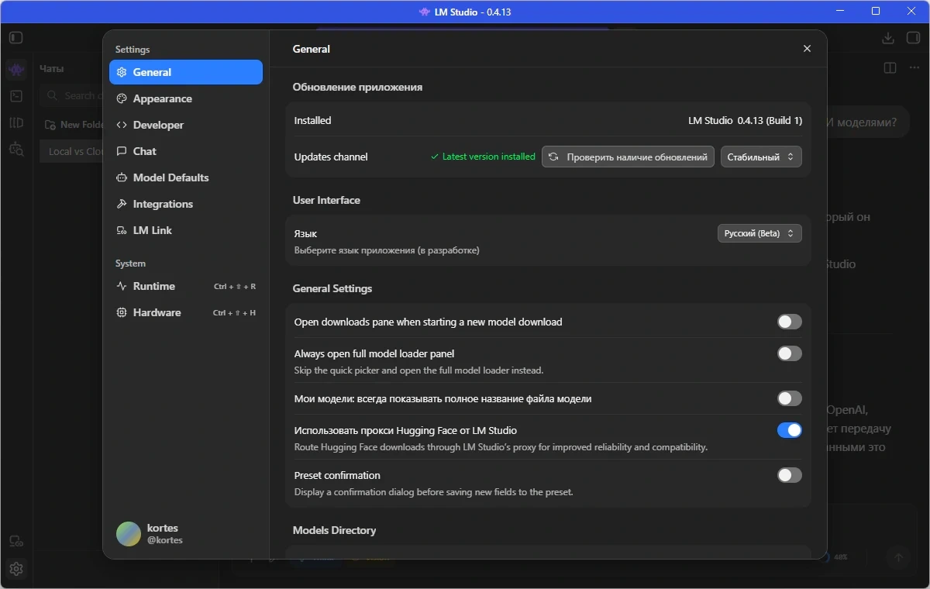Screen dimensions: 930x589
Task: Click the Ctrl+Shift+H shortcut hint for Hardware
Action: pyautogui.click(x=234, y=313)
